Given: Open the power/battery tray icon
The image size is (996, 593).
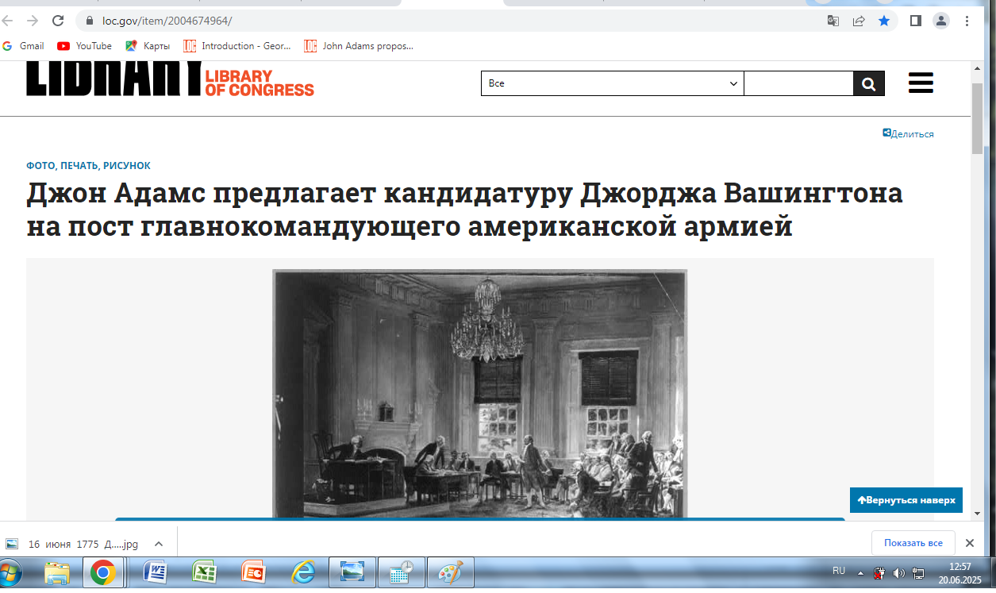Looking at the screenshot, I should [880, 572].
